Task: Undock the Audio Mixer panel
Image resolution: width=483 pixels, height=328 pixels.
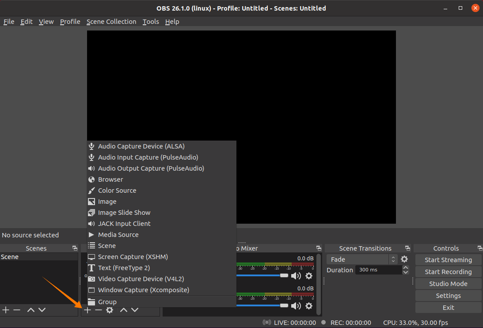Action: pos(319,248)
